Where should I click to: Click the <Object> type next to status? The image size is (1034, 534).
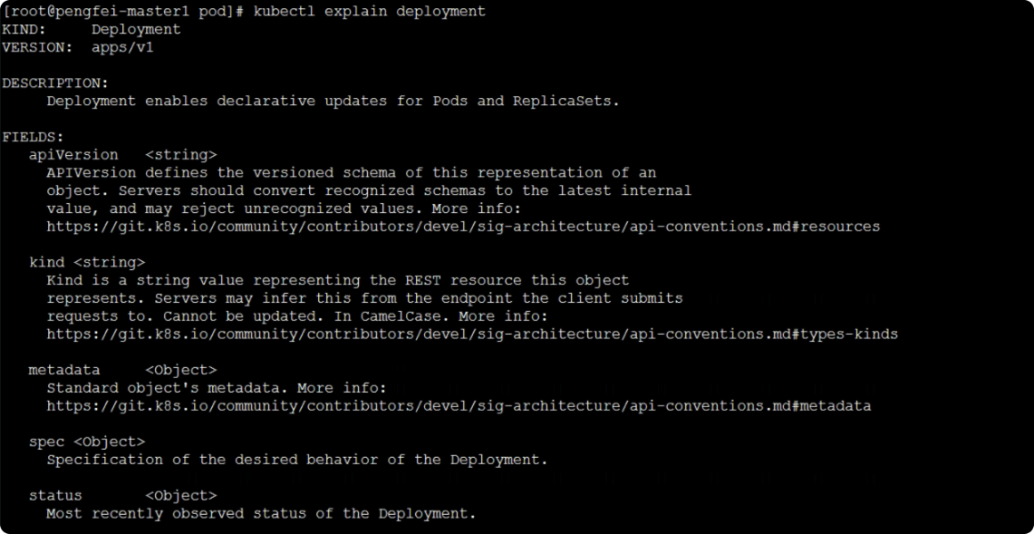pos(180,496)
